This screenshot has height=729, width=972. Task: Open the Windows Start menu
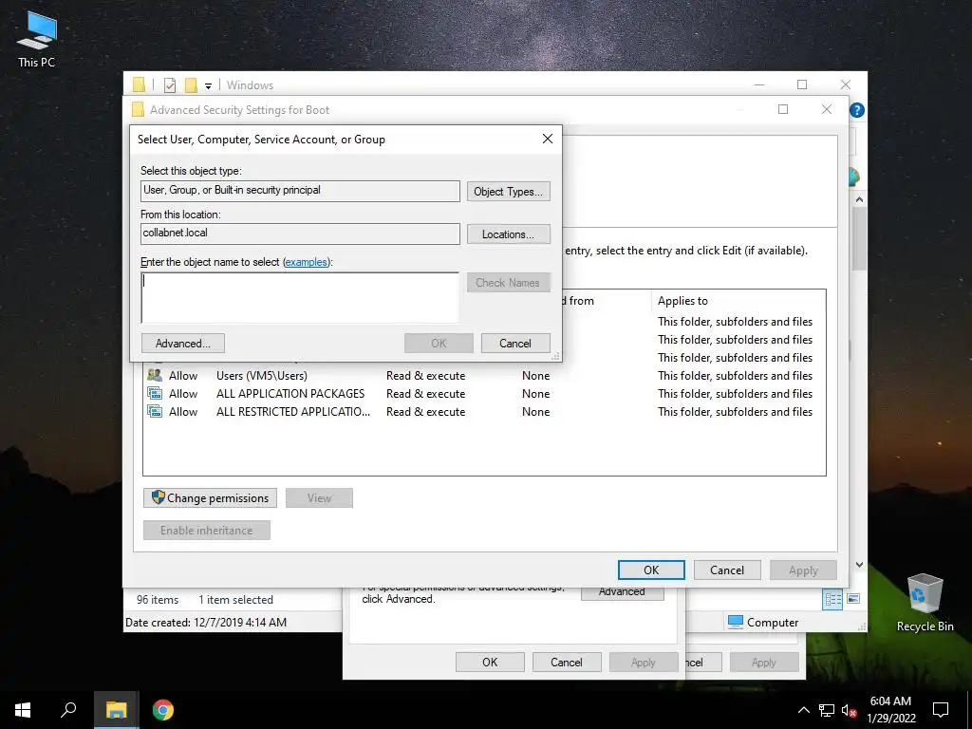[23, 710]
